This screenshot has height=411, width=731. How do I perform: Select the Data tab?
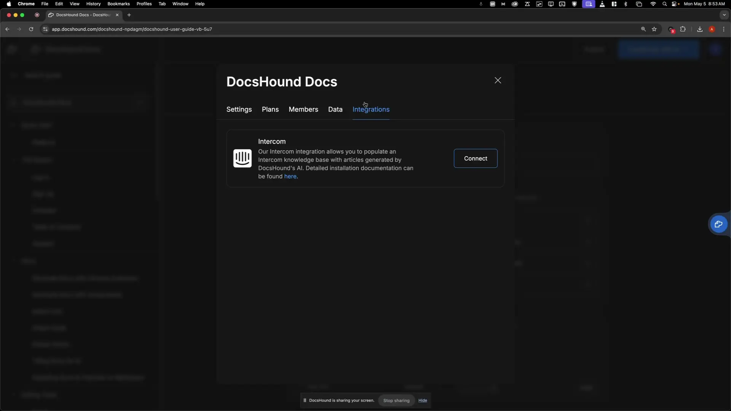tap(335, 110)
